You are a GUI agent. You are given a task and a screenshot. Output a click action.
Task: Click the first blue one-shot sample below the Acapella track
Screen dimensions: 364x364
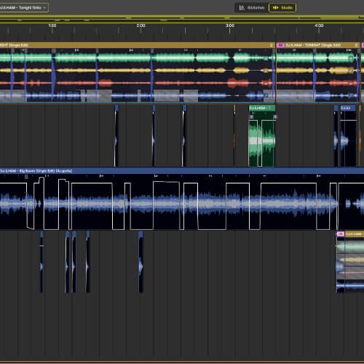(41, 261)
